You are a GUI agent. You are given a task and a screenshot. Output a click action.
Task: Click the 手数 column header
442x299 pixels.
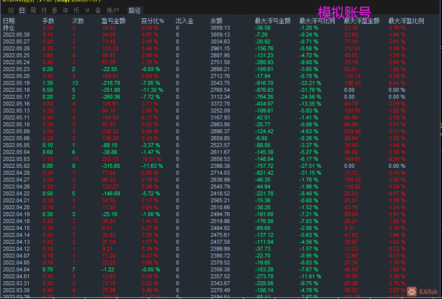tap(48, 21)
